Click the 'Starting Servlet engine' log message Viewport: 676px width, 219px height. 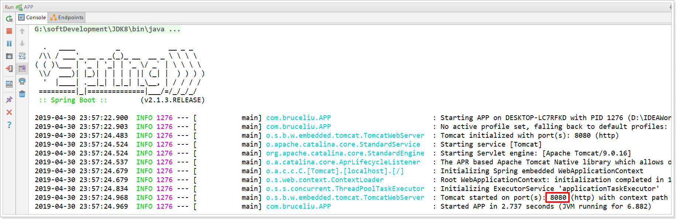coord(536,153)
